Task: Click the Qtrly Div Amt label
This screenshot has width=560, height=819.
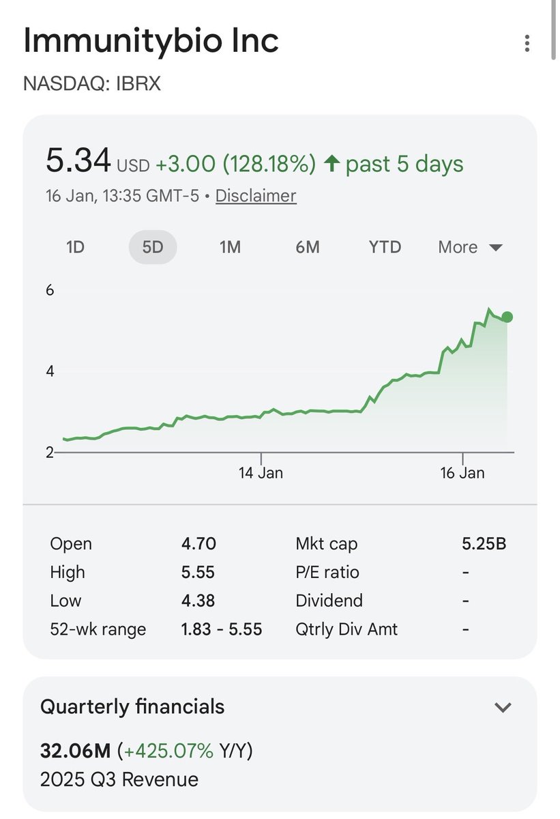Action: pyautogui.click(x=347, y=629)
